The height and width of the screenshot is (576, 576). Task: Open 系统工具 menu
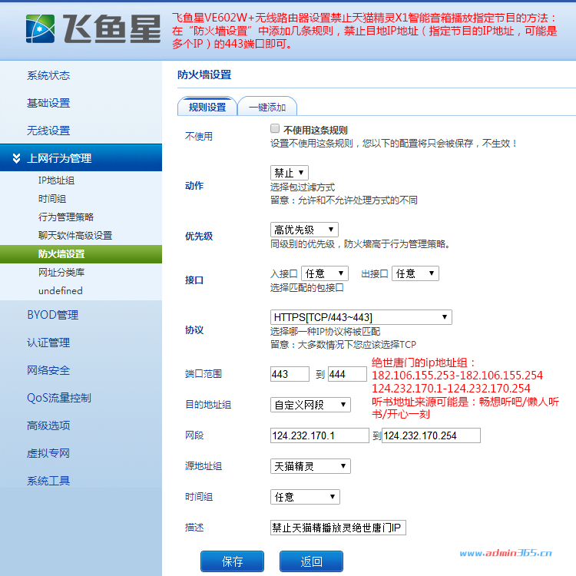click(x=48, y=481)
